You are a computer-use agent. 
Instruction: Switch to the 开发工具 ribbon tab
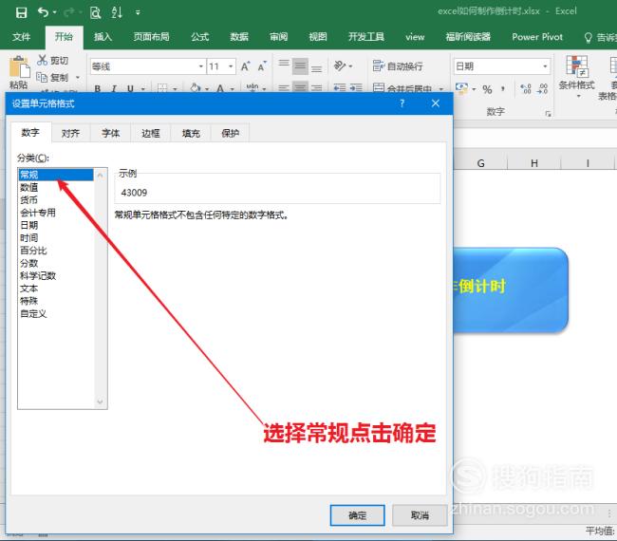366,37
